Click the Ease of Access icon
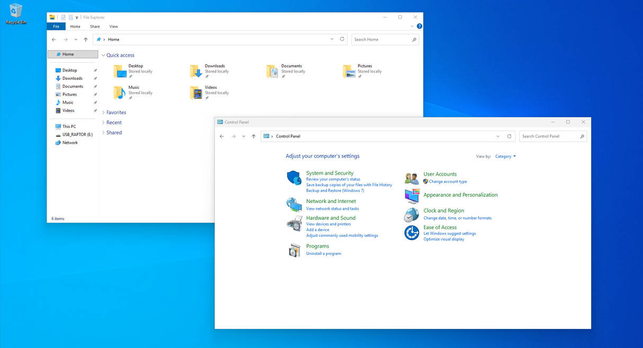 [412, 233]
